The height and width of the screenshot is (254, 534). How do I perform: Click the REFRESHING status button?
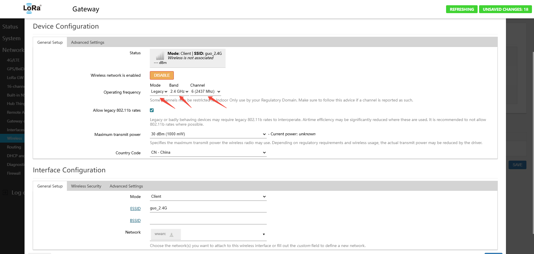(462, 9)
